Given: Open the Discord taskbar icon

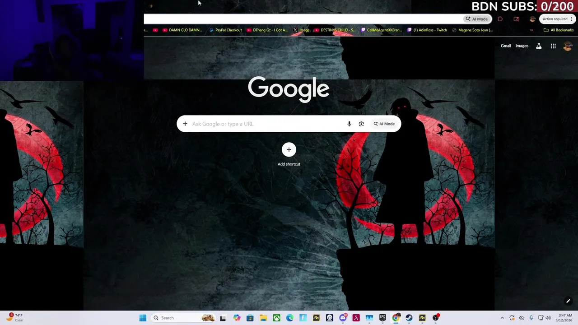Looking at the screenshot, I should [343, 318].
